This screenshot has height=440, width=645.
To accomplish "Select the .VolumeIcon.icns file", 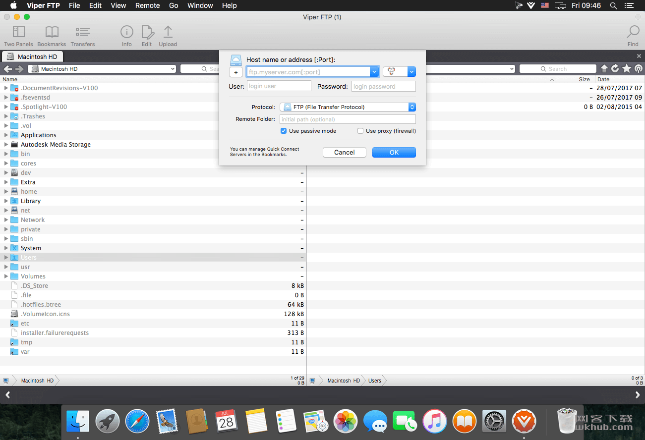I will point(153,314).
